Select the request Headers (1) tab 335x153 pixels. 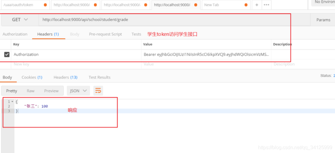point(48,34)
